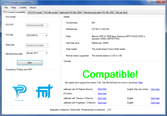Screen dimensions: 167x116
Task: Expand the PS3 FAT model dropdown
Action: [x=37, y=25]
